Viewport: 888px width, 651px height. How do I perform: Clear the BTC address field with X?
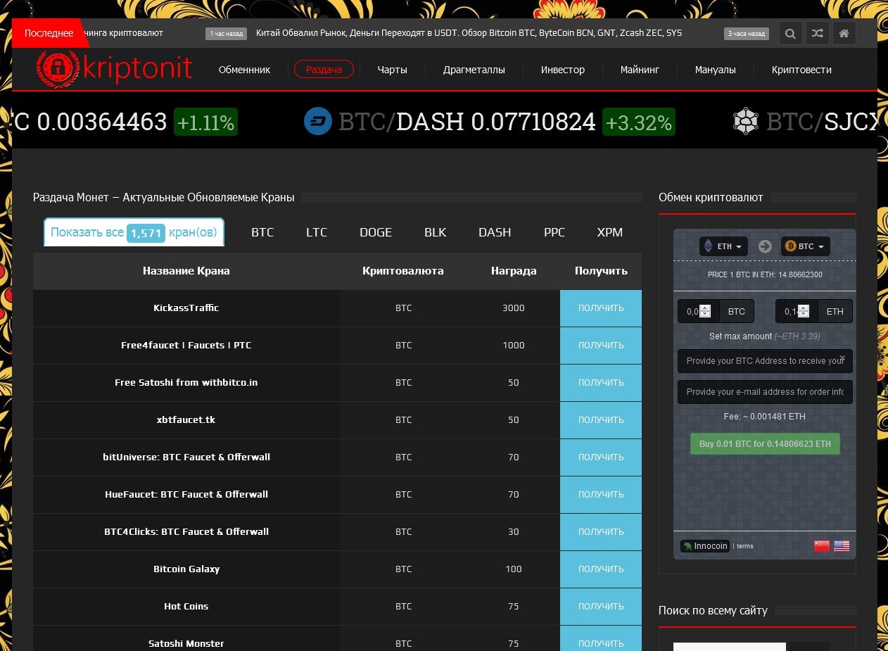click(842, 358)
